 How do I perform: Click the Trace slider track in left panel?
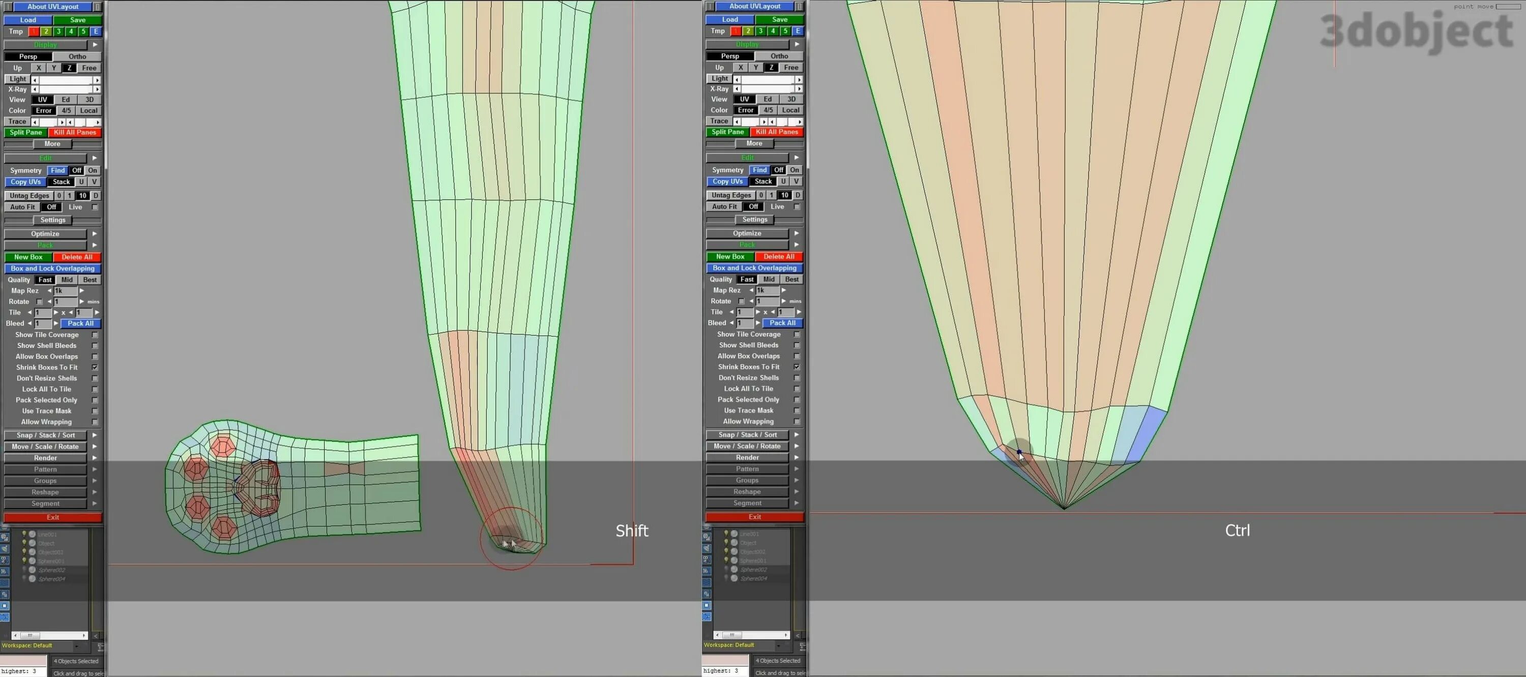pyautogui.click(x=48, y=122)
